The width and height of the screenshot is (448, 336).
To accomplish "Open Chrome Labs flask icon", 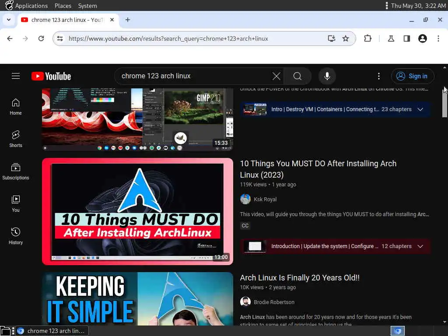I will tap(391, 38).
